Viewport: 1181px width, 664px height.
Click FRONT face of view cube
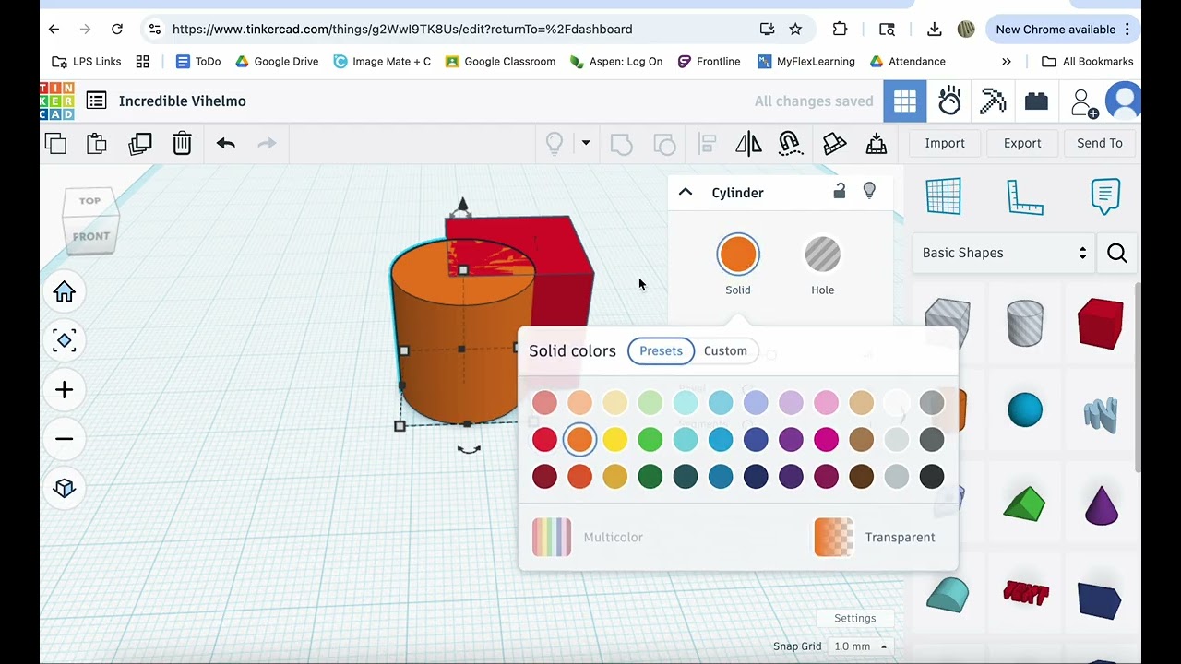pos(91,236)
